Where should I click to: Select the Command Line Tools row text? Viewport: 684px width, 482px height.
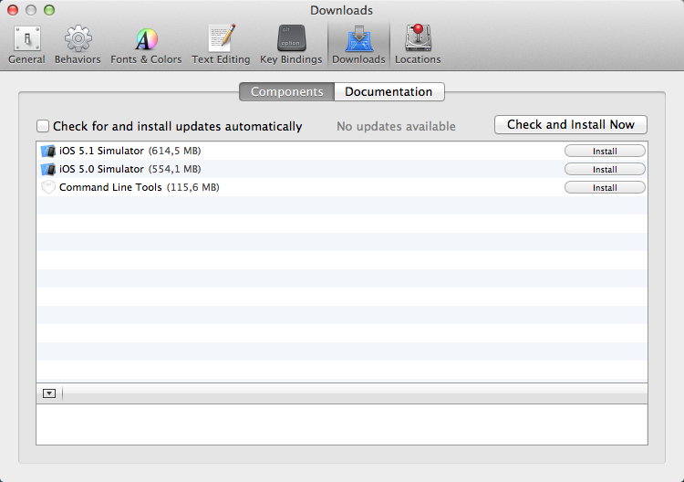pos(140,188)
